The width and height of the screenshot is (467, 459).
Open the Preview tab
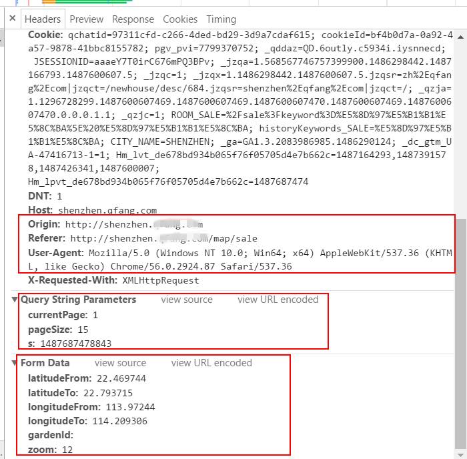coord(86,19)
